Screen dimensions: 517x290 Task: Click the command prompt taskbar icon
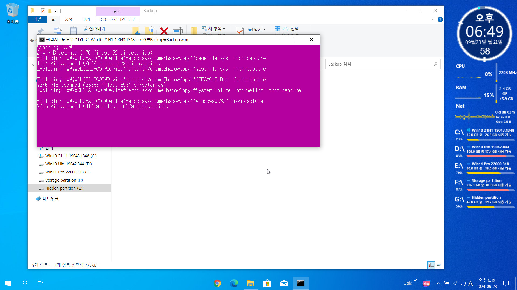(x=301, y=283)
